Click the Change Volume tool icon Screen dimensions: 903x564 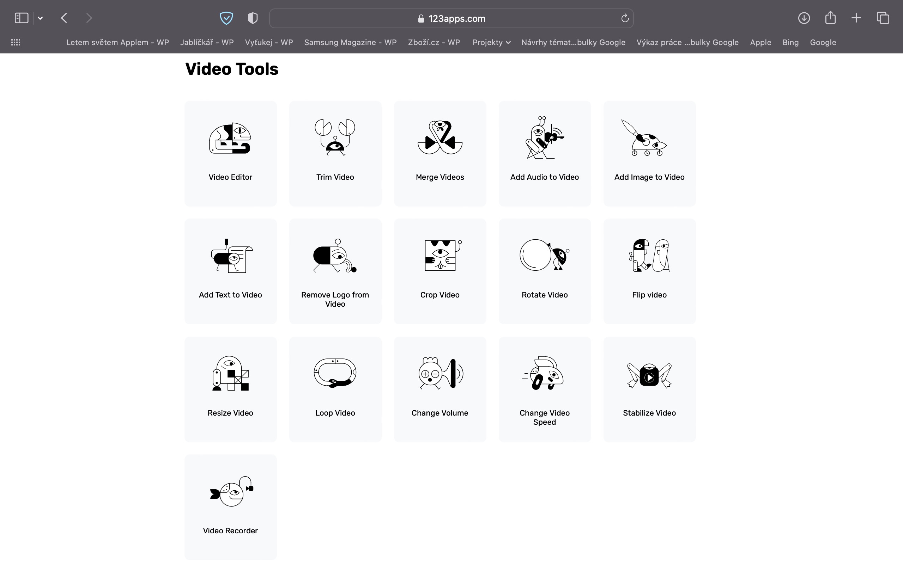point(440,373)
